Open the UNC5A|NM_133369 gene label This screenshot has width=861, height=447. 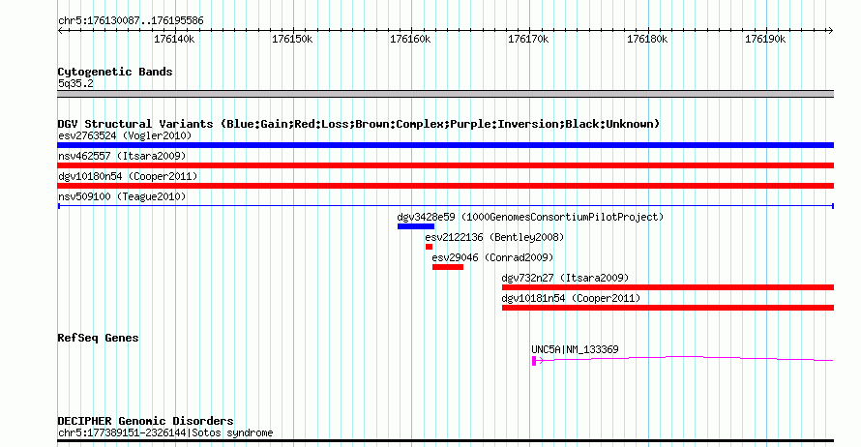(x=575, y=349)
